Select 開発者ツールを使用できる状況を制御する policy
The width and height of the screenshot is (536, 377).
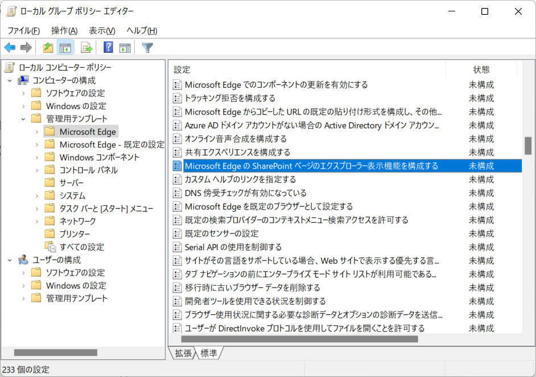click(347, 301)
